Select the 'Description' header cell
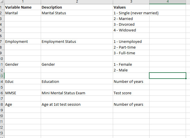The image size is (190, 138). (x=77, y=7)
